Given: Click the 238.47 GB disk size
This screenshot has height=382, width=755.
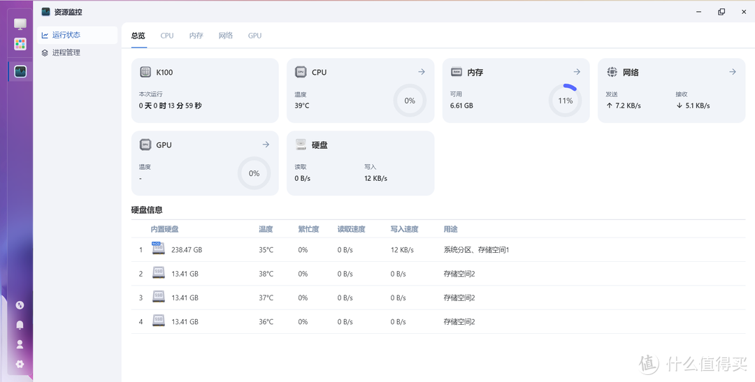Looking at the screenshot, I should (x=187, y=250).
